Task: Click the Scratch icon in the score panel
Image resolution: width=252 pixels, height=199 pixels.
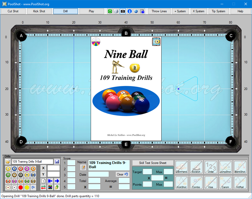Action: point(196,167)
